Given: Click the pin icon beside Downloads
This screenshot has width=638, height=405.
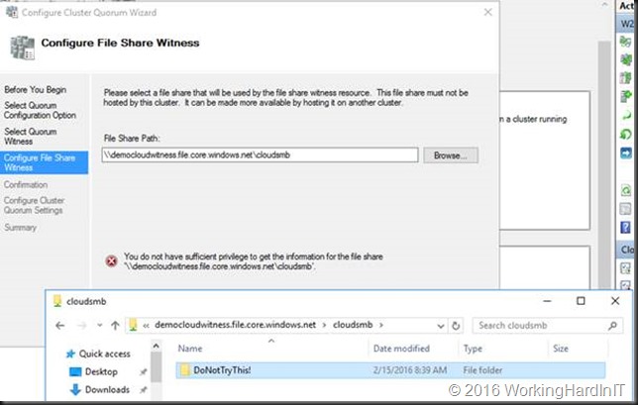Looking at the screenshot, I should (x=143, y=390).
